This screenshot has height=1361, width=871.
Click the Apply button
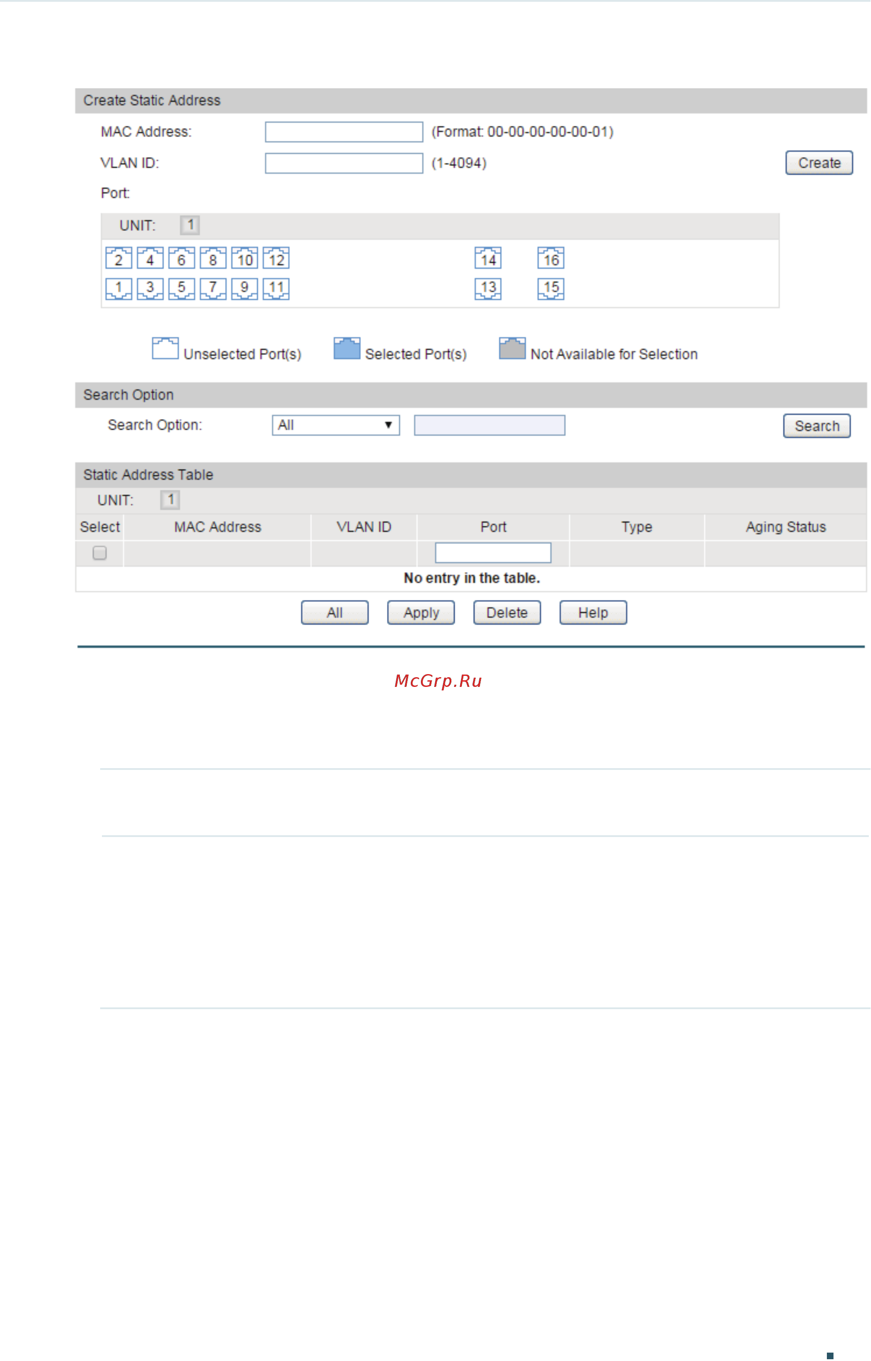(421, 613)
